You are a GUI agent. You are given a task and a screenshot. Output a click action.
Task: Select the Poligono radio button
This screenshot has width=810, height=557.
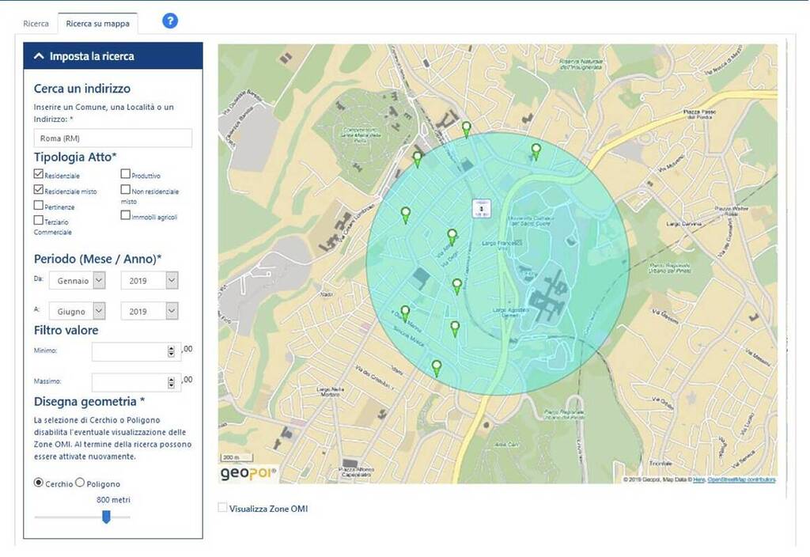tap(80, 482)
